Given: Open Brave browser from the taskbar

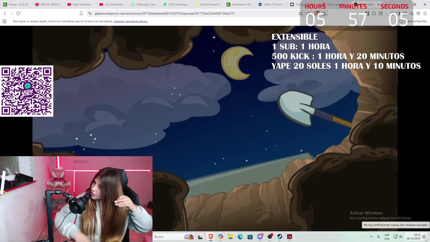Looking at the screenshot, I should (211, 237).
